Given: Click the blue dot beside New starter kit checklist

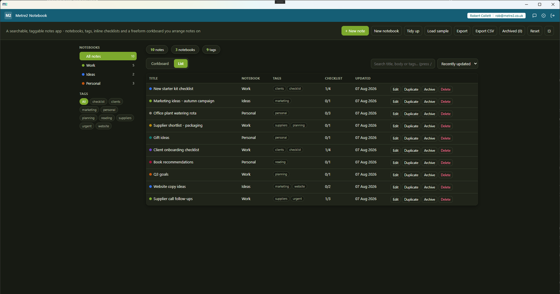Looking at the screenshot, I should point(150,89).
